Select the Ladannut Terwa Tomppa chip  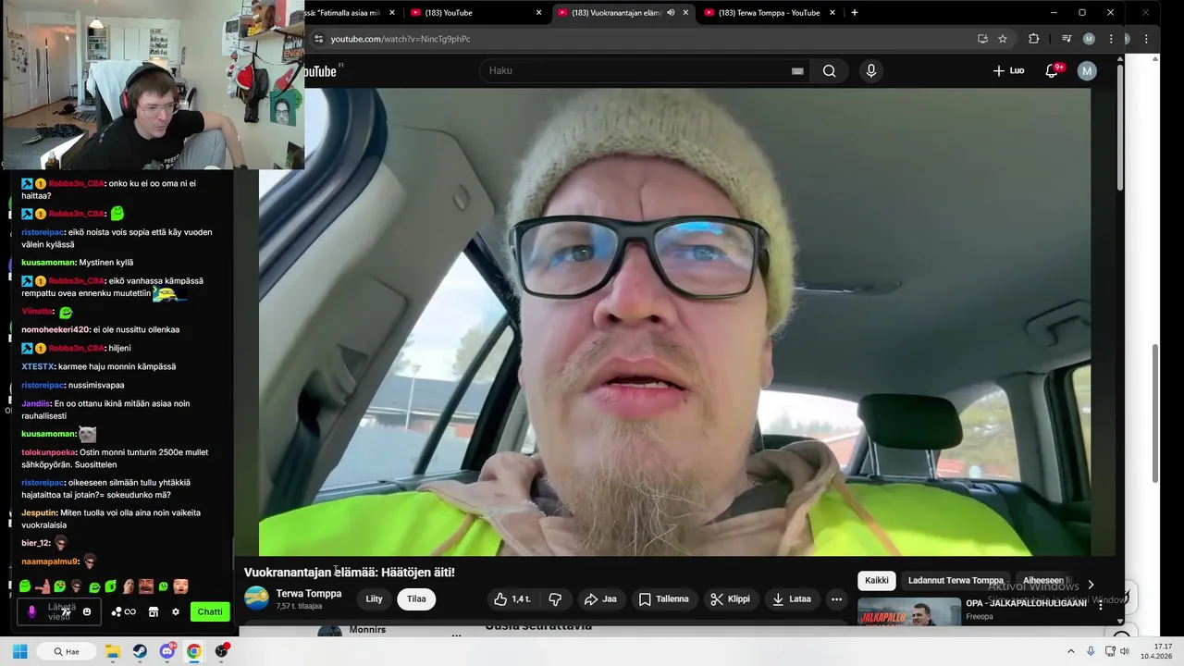956,580
